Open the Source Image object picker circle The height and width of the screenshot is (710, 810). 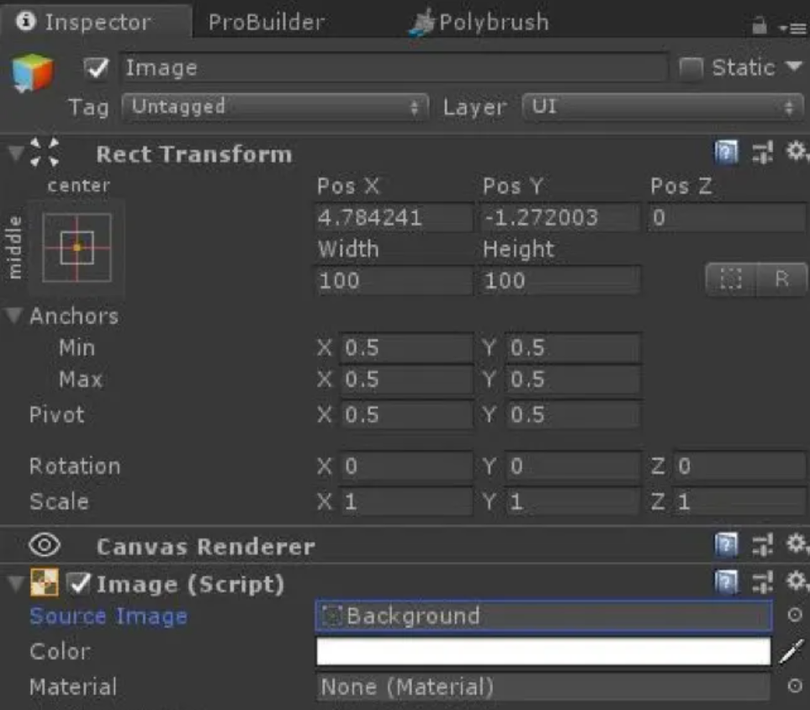pyautogui.click(x=794, y=616)
